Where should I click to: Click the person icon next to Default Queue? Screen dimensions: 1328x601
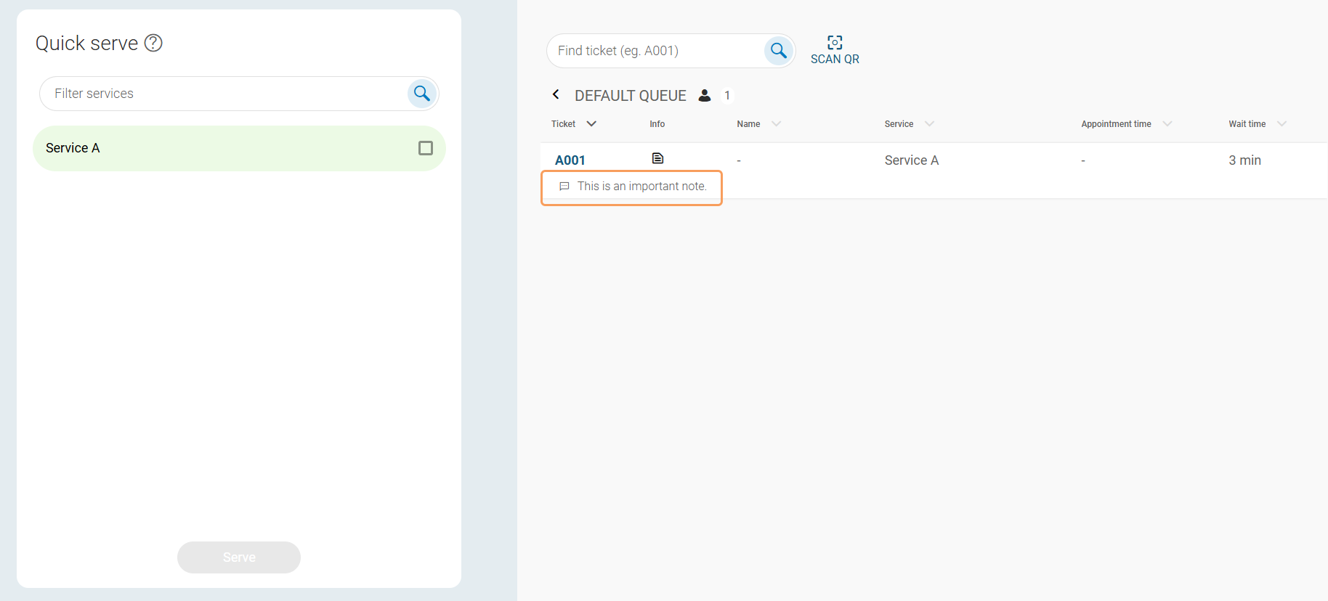tap(704, 96)
